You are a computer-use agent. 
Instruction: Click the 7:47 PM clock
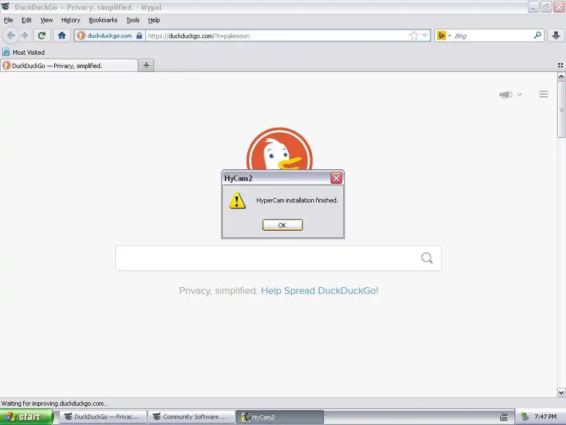tap(545, 417)
